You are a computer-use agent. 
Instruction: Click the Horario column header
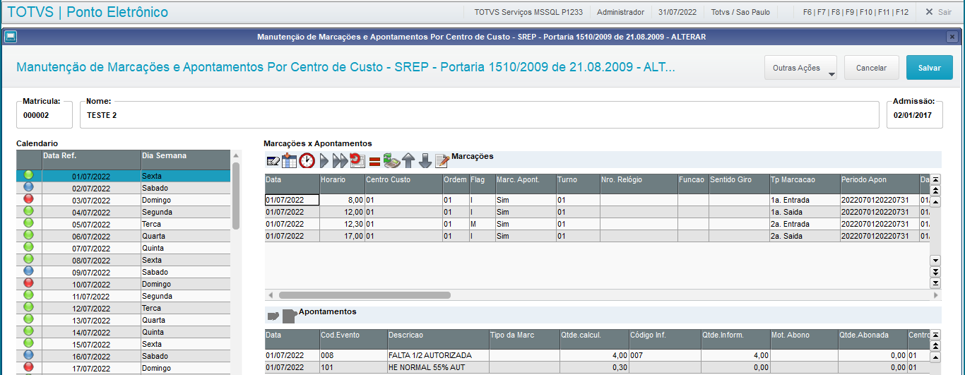342,184
